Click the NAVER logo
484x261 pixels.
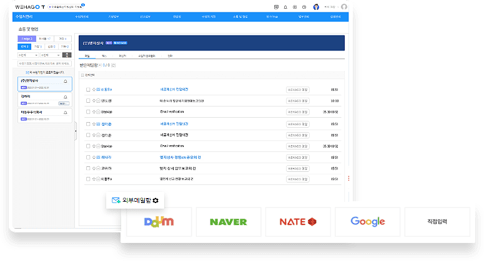(x=229, y=222)
